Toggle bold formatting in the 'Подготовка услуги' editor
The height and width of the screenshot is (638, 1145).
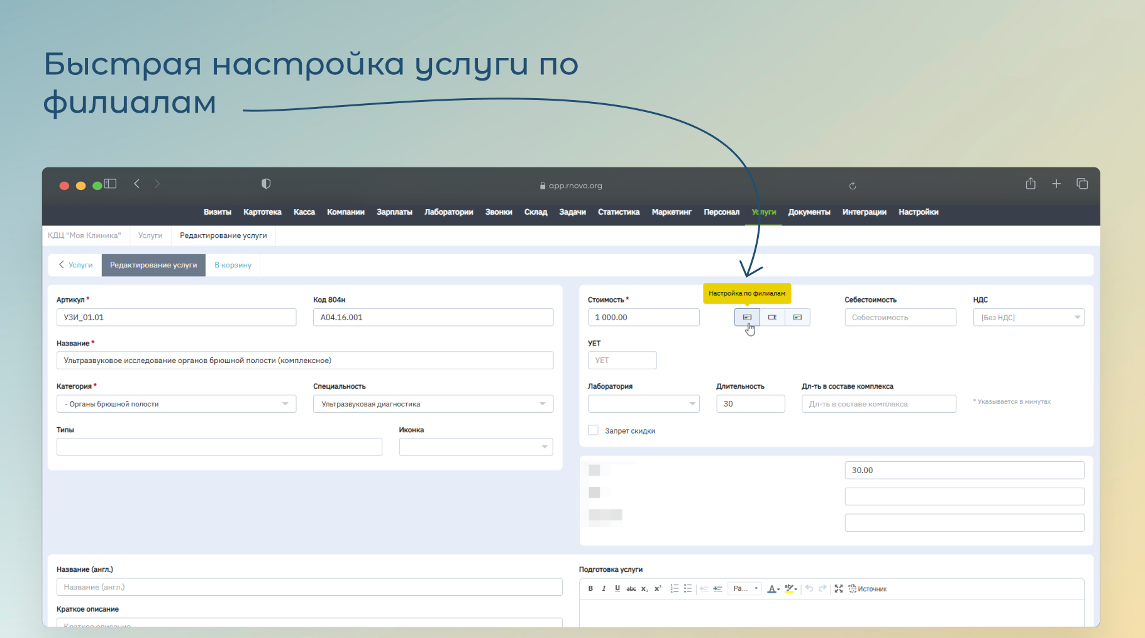click(590, 589)
